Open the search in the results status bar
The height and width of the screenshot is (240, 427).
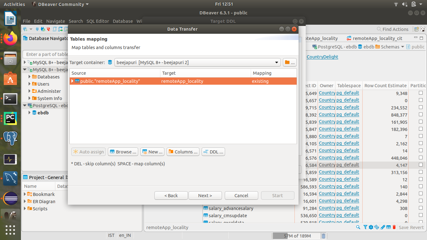tap(358, 227)
